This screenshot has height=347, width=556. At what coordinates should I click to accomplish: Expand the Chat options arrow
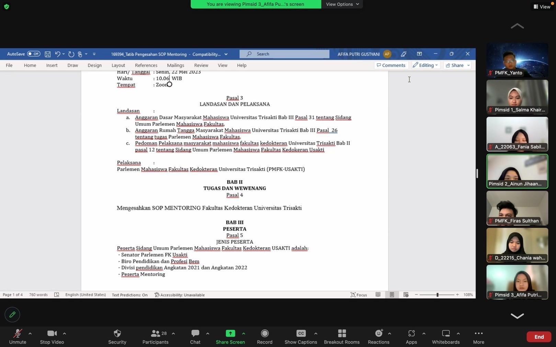(x=207, y=333)
